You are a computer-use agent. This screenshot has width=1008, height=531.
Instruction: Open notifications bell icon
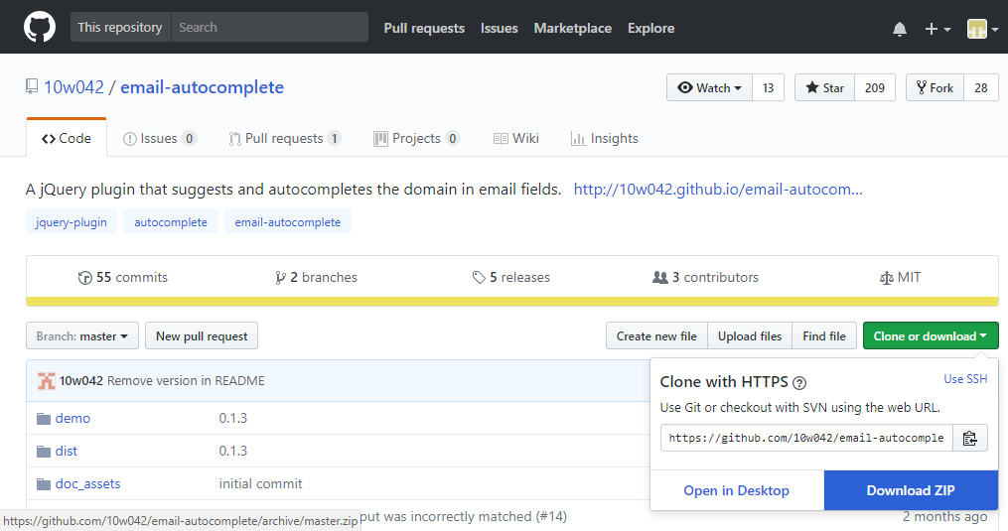(900, 29)
